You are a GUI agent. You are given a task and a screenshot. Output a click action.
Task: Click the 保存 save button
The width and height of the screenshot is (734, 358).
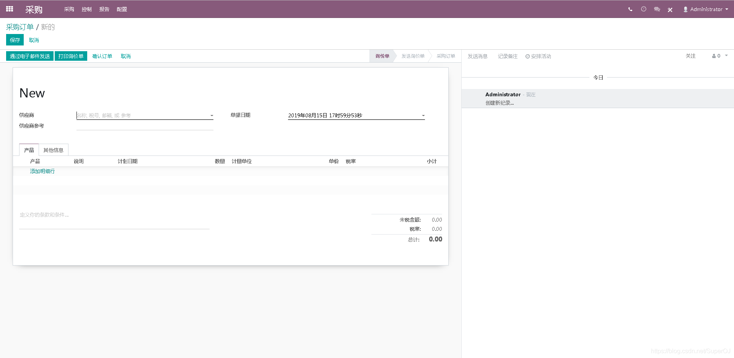pyautogui.click(x=15, y=40)
